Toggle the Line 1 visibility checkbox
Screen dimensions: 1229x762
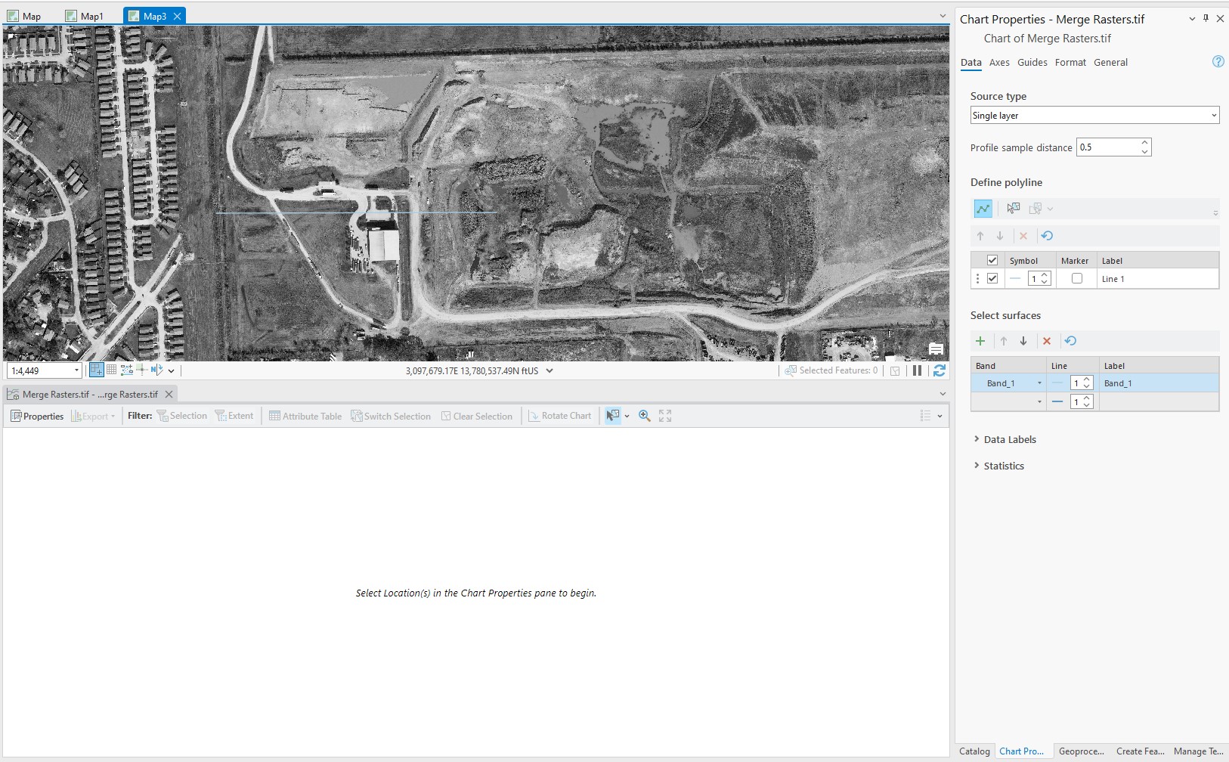click(x=992, y=278)
